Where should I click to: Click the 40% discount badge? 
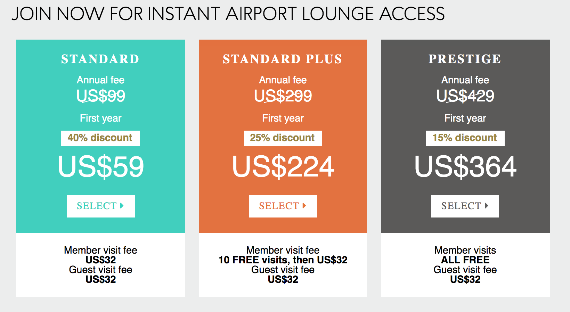[100, 138]
